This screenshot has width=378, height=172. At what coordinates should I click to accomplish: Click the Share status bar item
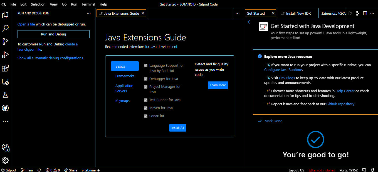point(71,170)
